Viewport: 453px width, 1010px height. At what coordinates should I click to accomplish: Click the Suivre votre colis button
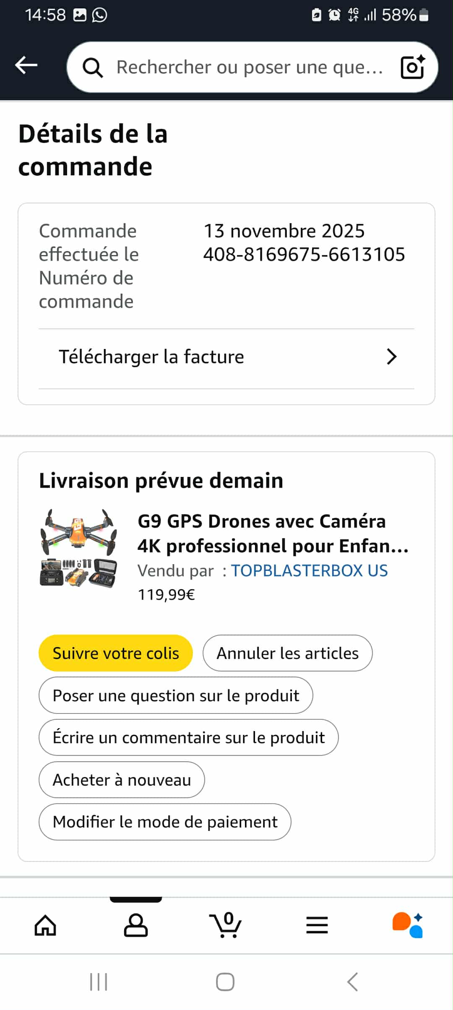click(x=116, y=653)
